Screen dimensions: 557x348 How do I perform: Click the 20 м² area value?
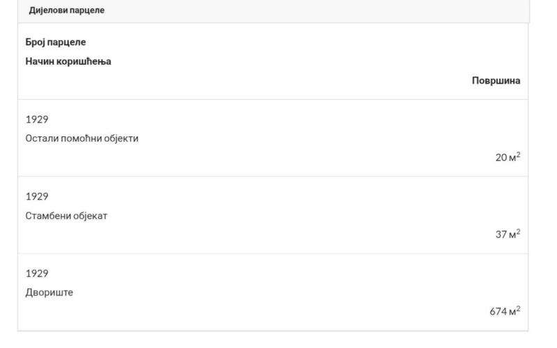click(x=508, y=157)
